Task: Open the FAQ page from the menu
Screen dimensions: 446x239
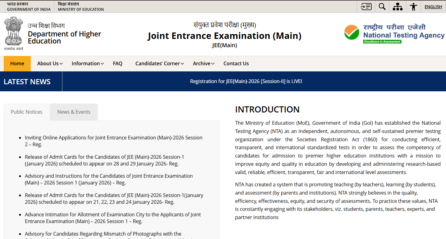Action: pyautogui.click(x=118, y=63)
